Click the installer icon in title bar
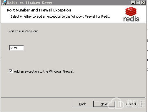 click(4, 3)
